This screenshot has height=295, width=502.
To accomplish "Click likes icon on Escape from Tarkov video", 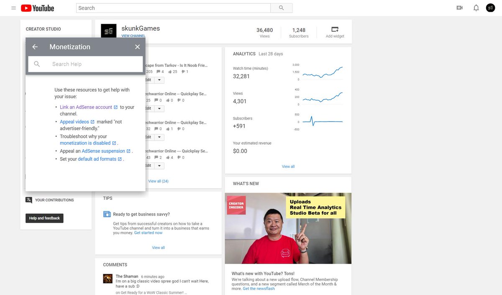I will pyautogui.click(x=170, y=71).
